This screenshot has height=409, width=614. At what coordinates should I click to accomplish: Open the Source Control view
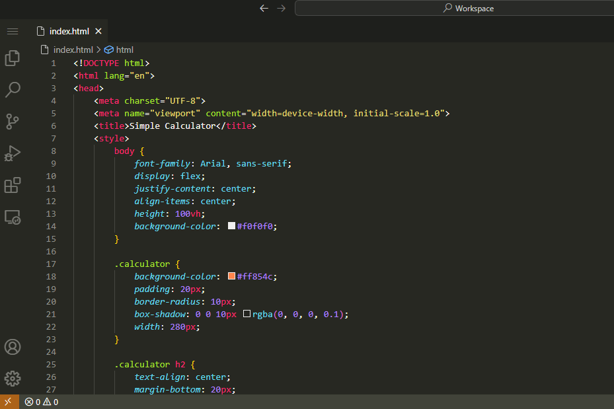pyautogui.click(x=13, y=121)
